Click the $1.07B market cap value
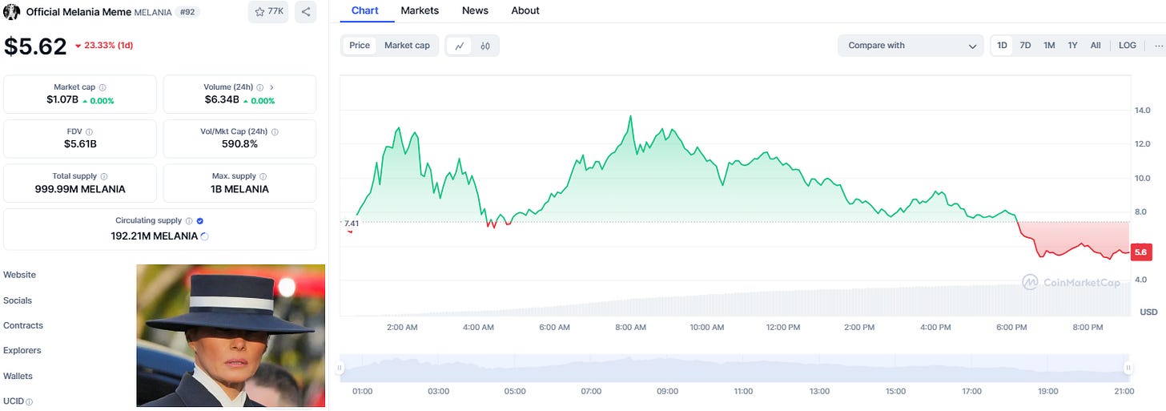 coord(63,100)
